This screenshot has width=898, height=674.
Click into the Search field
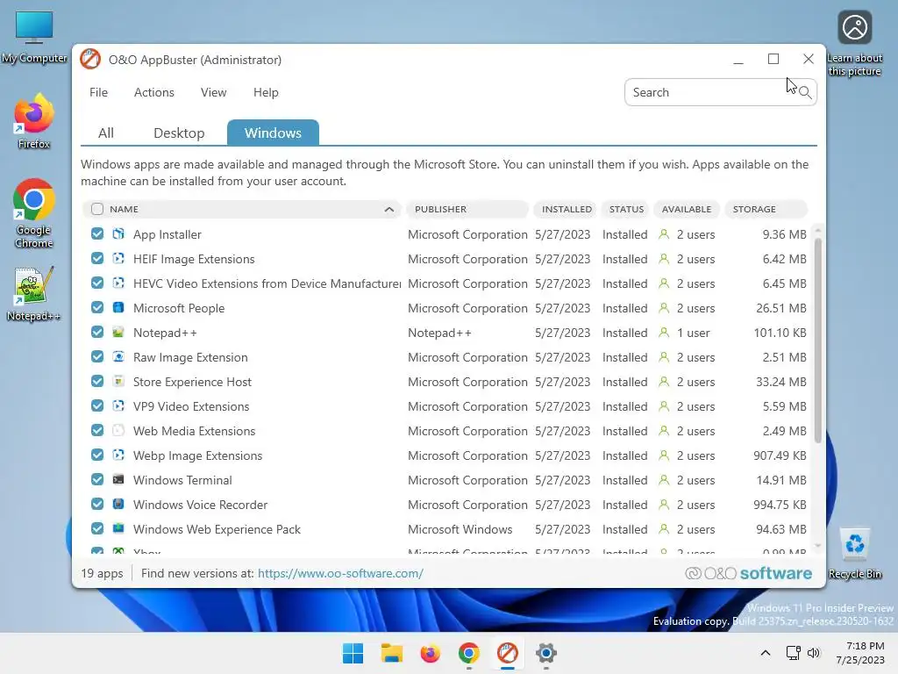tap(721, 92)
